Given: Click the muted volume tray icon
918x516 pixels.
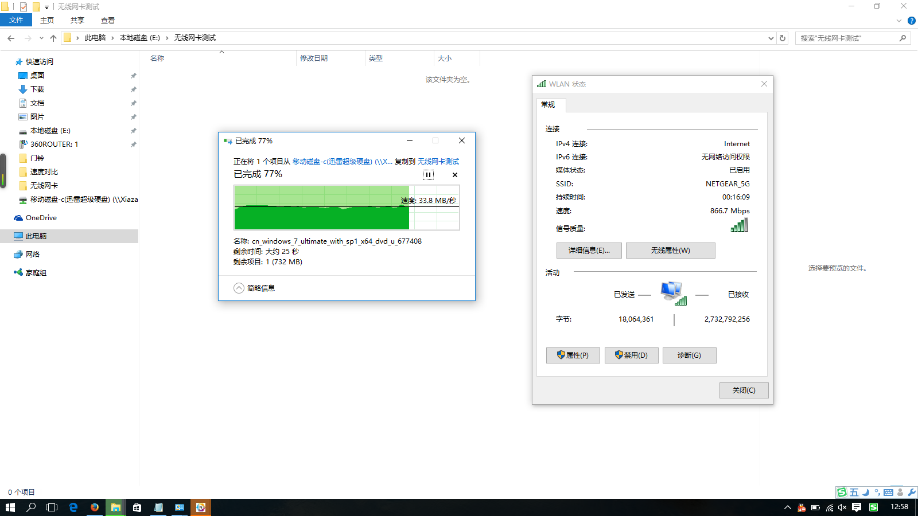Looking at the screenshot, I should click(842, 507).
